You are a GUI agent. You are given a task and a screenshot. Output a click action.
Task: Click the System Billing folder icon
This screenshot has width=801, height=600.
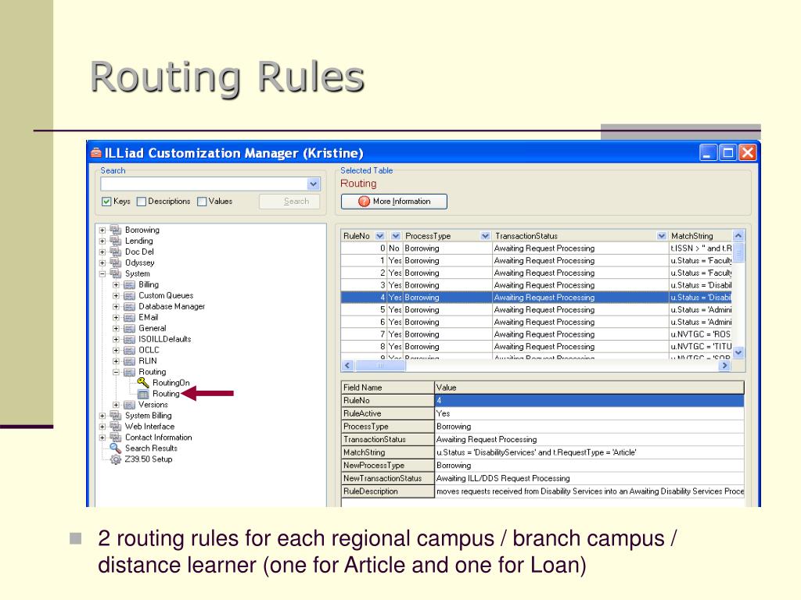[x=116, y=416]
